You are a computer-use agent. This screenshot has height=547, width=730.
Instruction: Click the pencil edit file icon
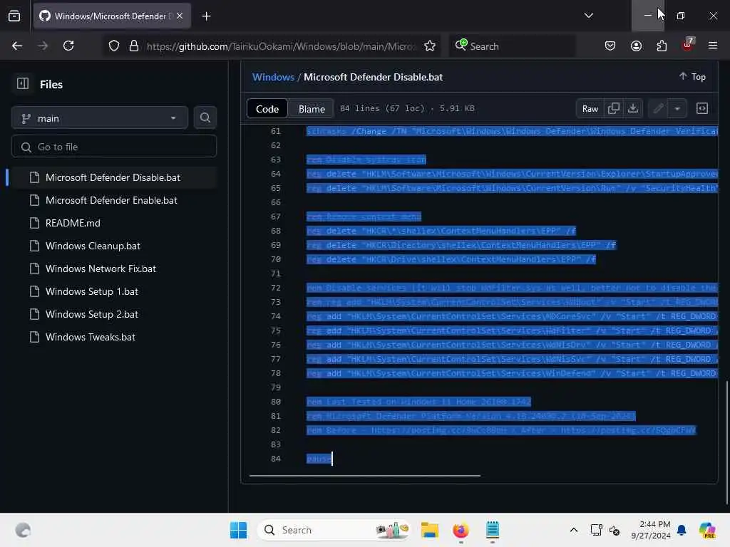coord(658,109)
